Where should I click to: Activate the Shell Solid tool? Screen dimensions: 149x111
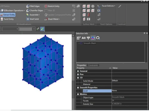[32, 19]
